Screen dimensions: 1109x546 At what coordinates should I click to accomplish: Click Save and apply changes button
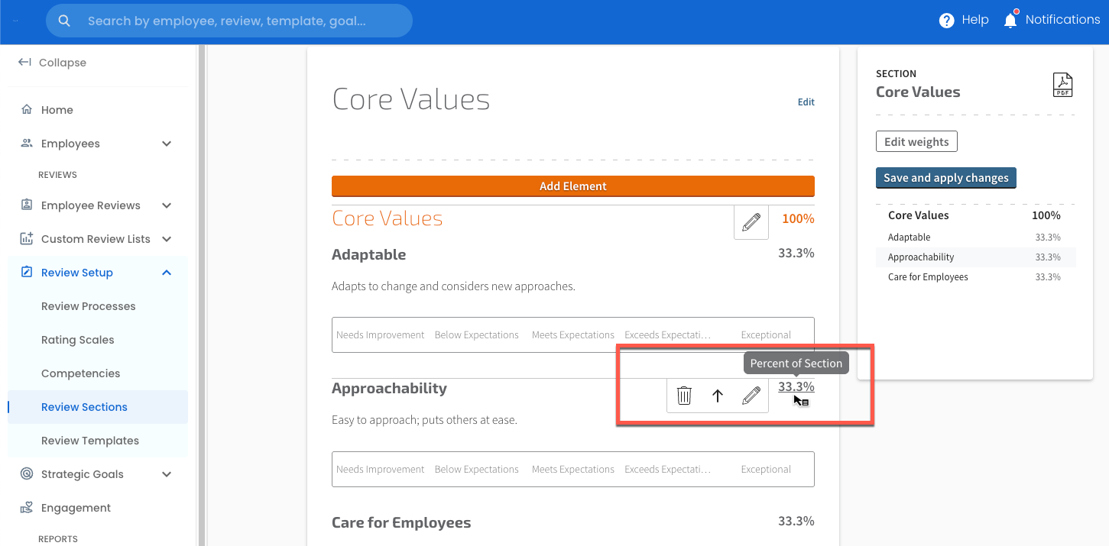point(945,178)
